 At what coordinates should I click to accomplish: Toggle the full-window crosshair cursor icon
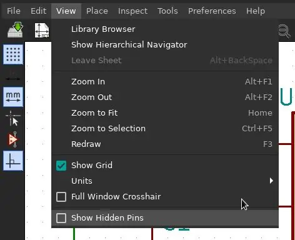13,118
